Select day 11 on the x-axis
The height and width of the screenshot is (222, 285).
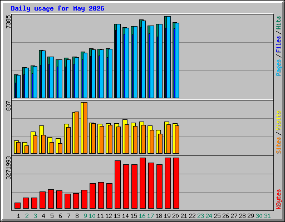[x=100, y=216]
